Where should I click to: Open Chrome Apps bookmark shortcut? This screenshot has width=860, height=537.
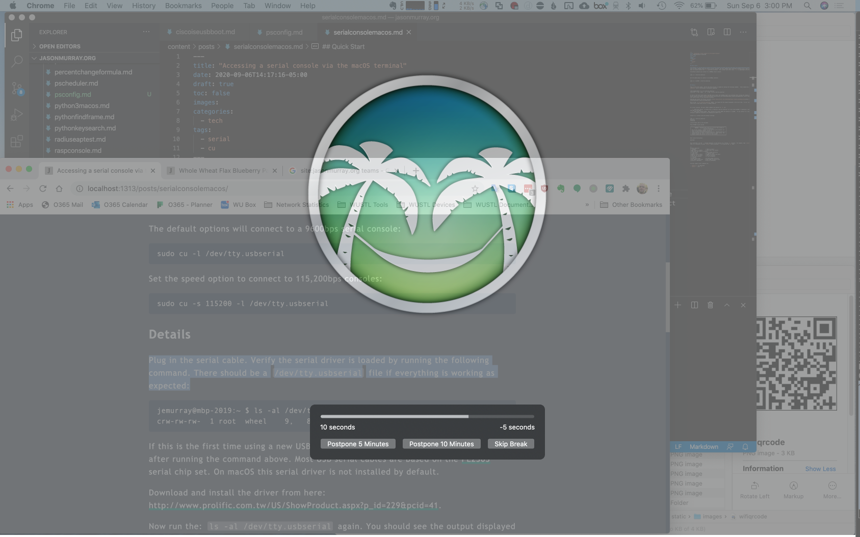tap(19, 205)
